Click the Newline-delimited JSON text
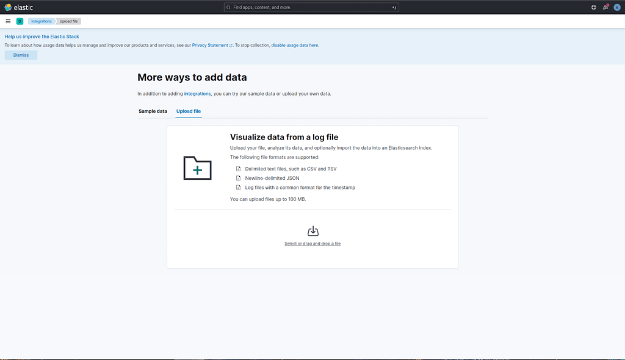Screen dimensions: 625x360 (272, 178)
